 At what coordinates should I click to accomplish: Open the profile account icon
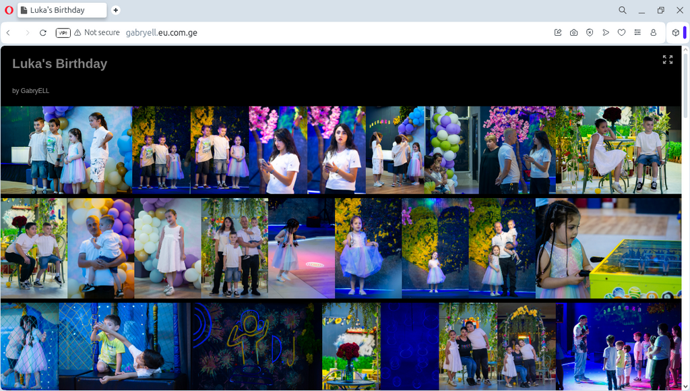click(x=654, y=32)
